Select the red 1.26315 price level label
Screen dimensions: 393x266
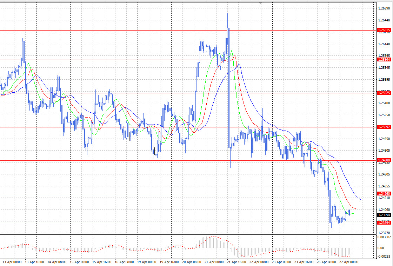pyautogui.click(x=384, y=30)
